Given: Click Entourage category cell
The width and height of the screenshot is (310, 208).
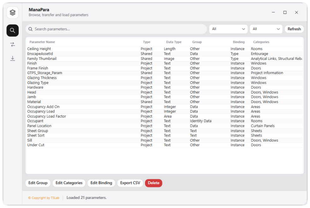Looking at the screenshot, I should coord(259,54).
